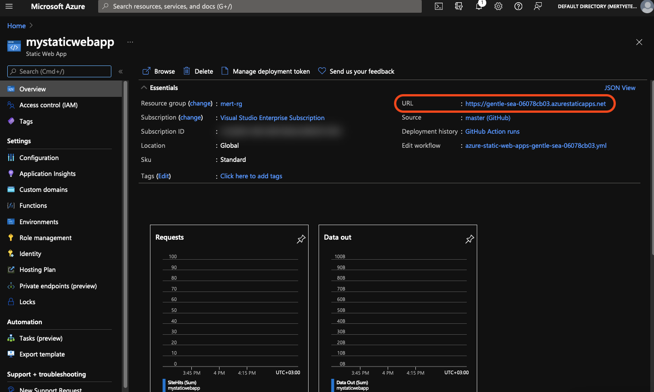The height and width of the screenshot is (392, 654).
Task: Click the Microsoft Azure portal title
Action: pyautogui.click(x=58, y=6)
